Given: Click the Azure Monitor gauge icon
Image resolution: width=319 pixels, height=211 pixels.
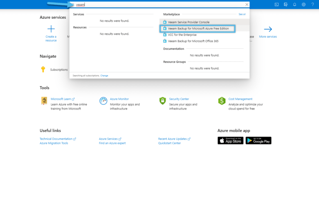Looking at the screenshot, I should point(103,101).
